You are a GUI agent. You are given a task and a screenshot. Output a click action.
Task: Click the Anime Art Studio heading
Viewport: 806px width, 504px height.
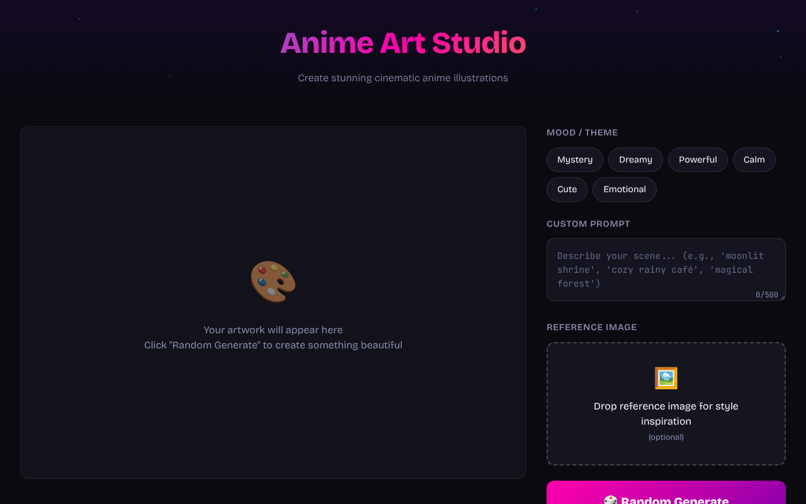403,43
